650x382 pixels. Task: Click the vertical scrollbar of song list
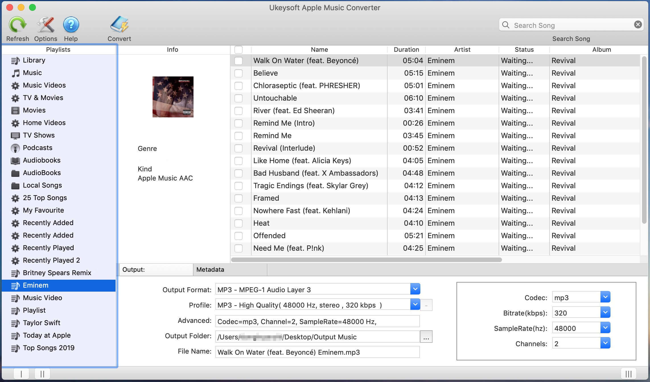[x=644, y=140]
